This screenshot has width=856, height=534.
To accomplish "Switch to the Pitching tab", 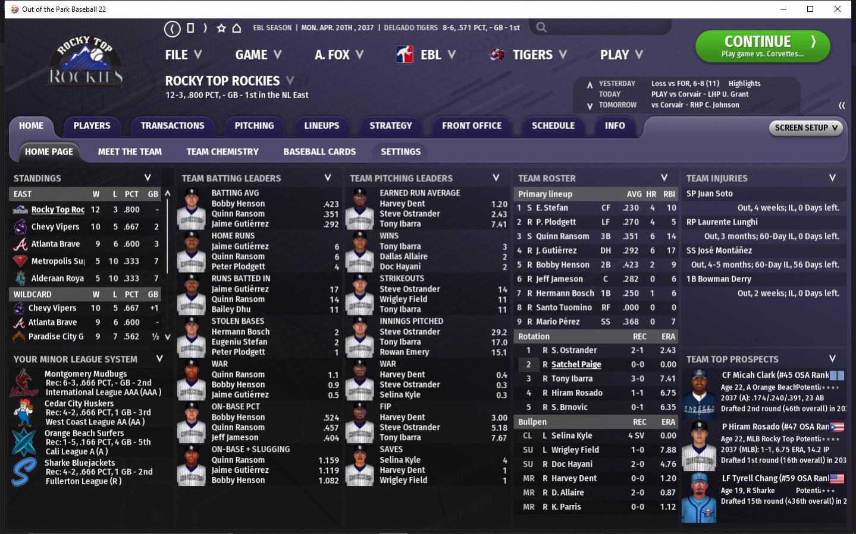I will (x=254, y=126).
